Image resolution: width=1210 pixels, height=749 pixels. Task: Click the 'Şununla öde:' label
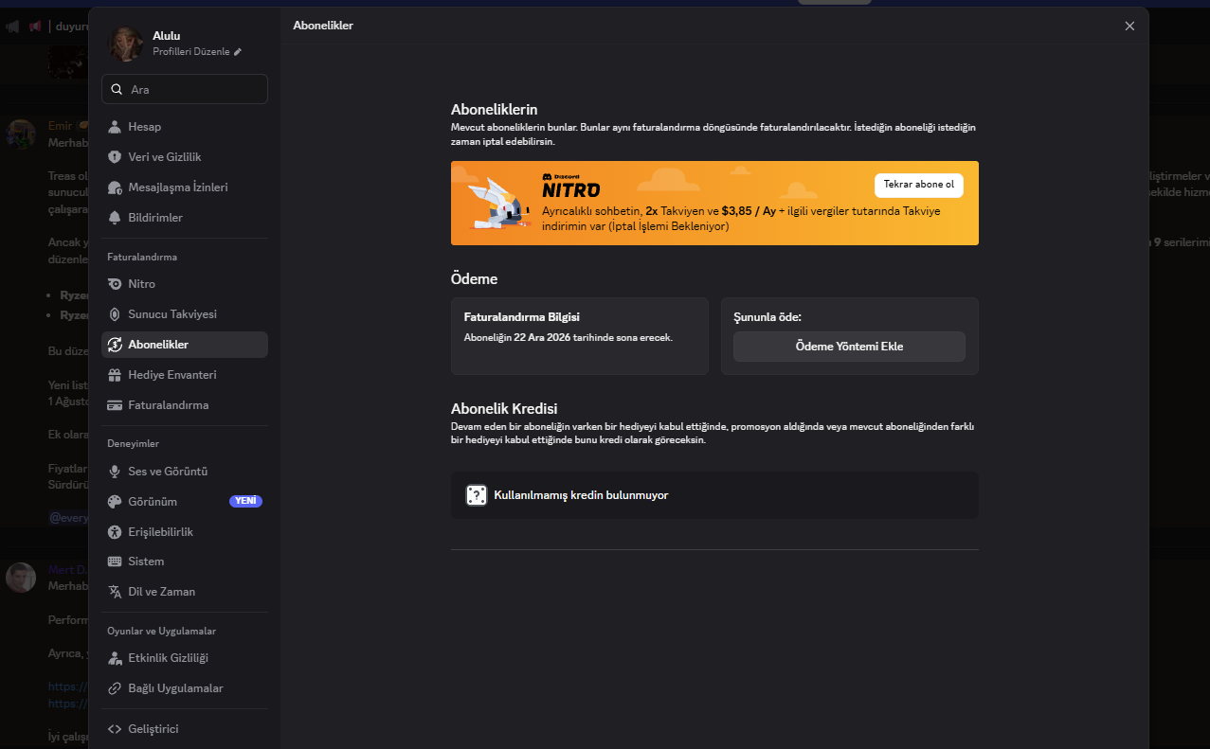click(768, 317)
